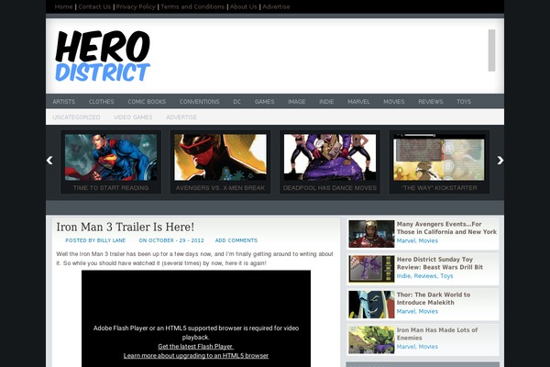550x367 pixels.
Task: Open Advertise in secondary menu
Action: 181,117
